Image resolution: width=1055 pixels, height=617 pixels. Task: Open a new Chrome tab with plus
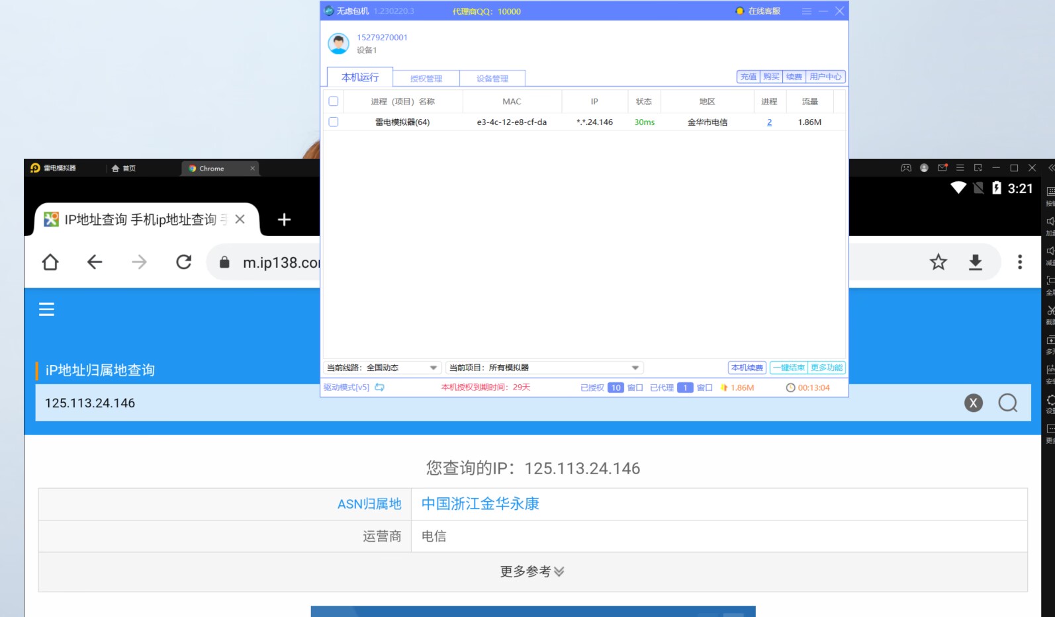pyautogui.click(x=284, y=220)
